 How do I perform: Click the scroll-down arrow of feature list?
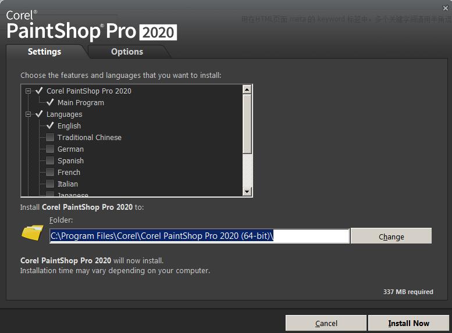(x=247, y=191)
